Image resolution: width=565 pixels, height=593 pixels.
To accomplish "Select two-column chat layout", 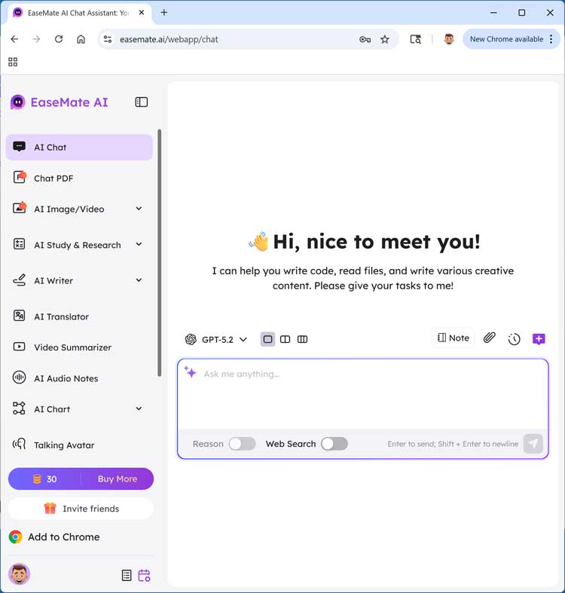I will [x=286, y=339].
